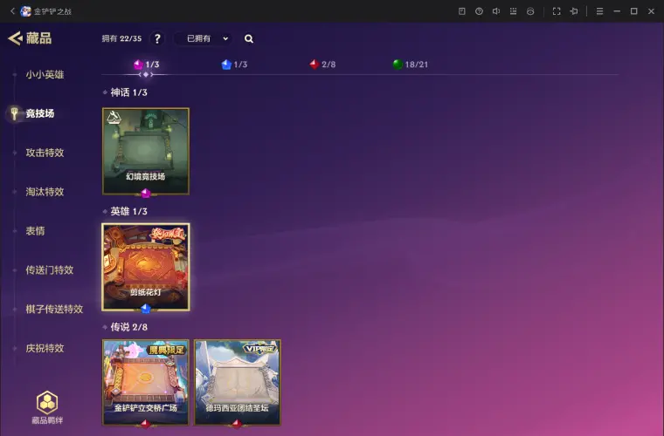Click the purple gem under 幻境竞技场
Screen dimensions: 664x436
(x=146, y=194)
